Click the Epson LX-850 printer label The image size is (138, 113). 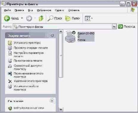point(86,36)
